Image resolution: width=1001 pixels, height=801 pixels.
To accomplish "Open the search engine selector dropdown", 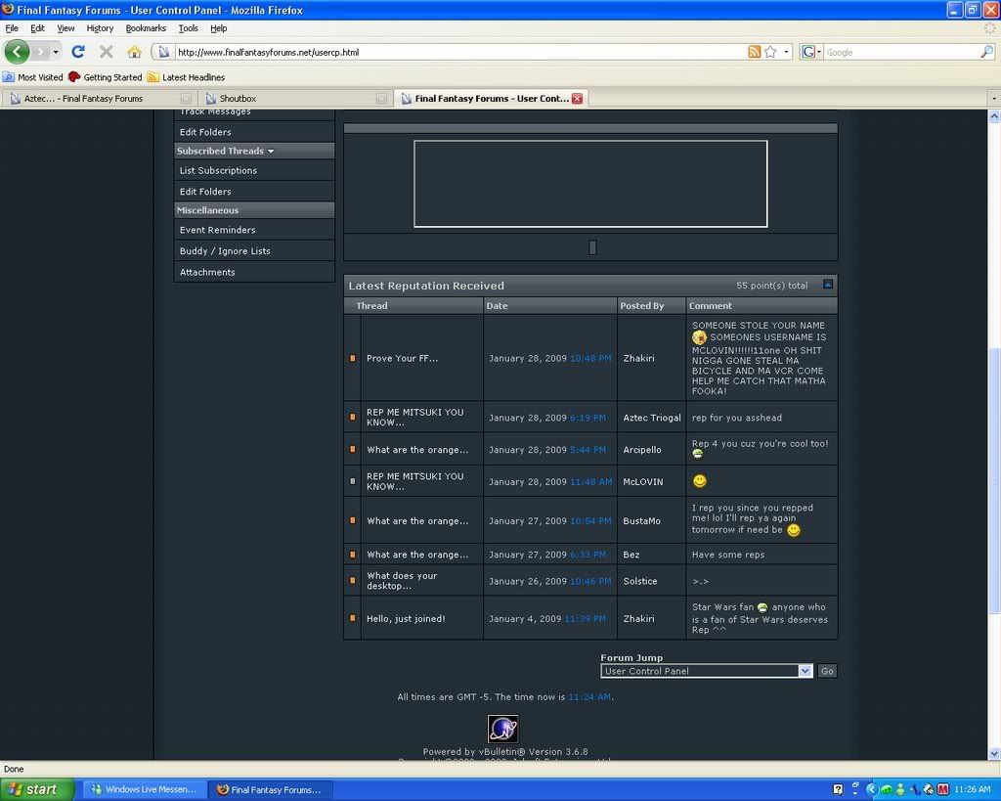I will point(811,52).
